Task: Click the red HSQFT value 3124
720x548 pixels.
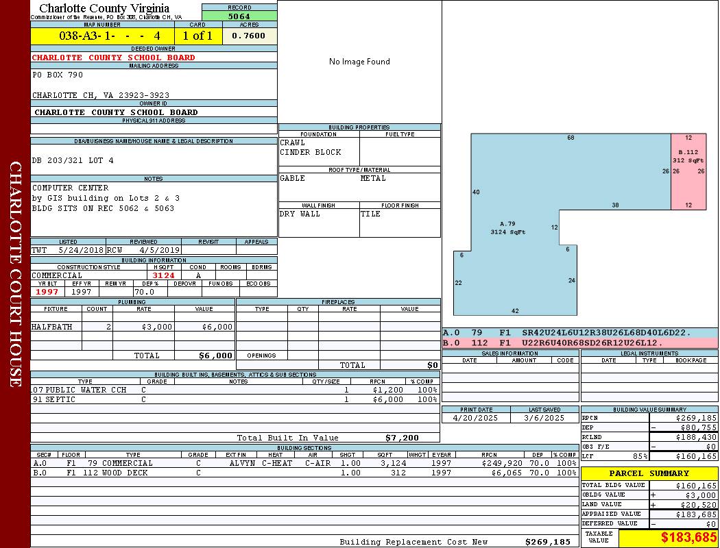Action: point(163,275)
